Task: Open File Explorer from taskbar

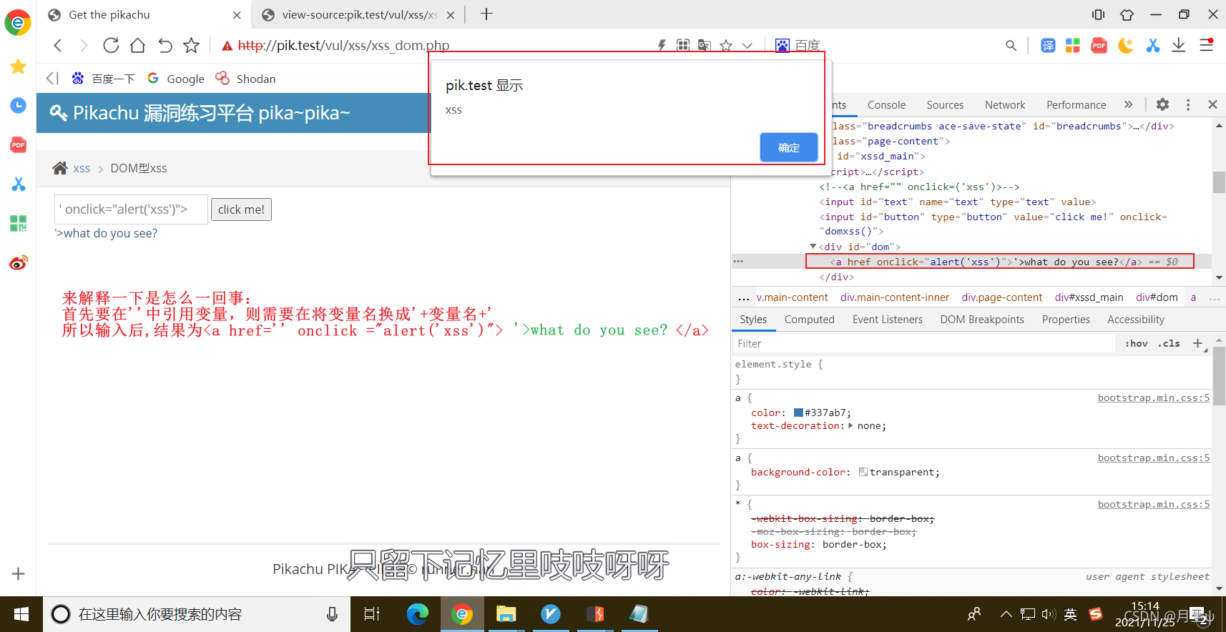Action: tap(506, 614)
